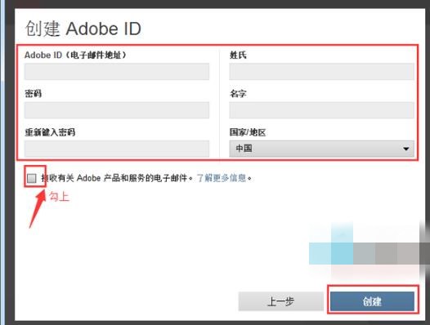Click the 名字 first name field
Viewport: 430px width, 325px height.
tap(321, 110)
